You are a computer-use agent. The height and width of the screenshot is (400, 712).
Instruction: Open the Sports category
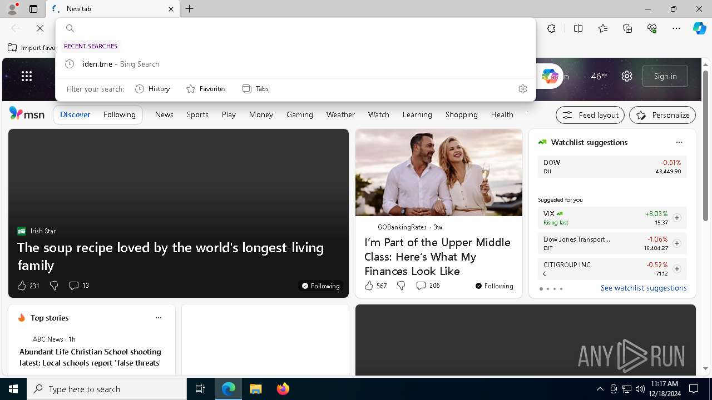click(197, 114)
